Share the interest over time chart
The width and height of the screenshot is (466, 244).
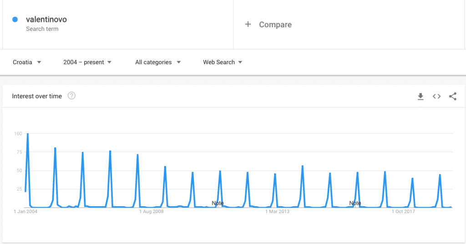[x=453, y=96]
